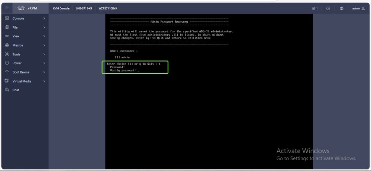
Task: Click the 'Admin Usernames :' console line
Action: point(123,51)
